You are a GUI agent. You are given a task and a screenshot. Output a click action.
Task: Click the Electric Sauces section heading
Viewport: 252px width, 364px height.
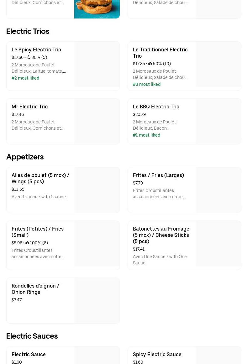coord(32,336)
